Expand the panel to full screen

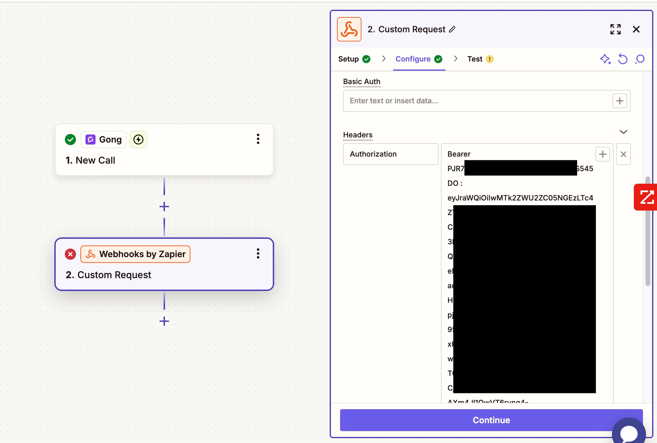(x=615, y=29)
